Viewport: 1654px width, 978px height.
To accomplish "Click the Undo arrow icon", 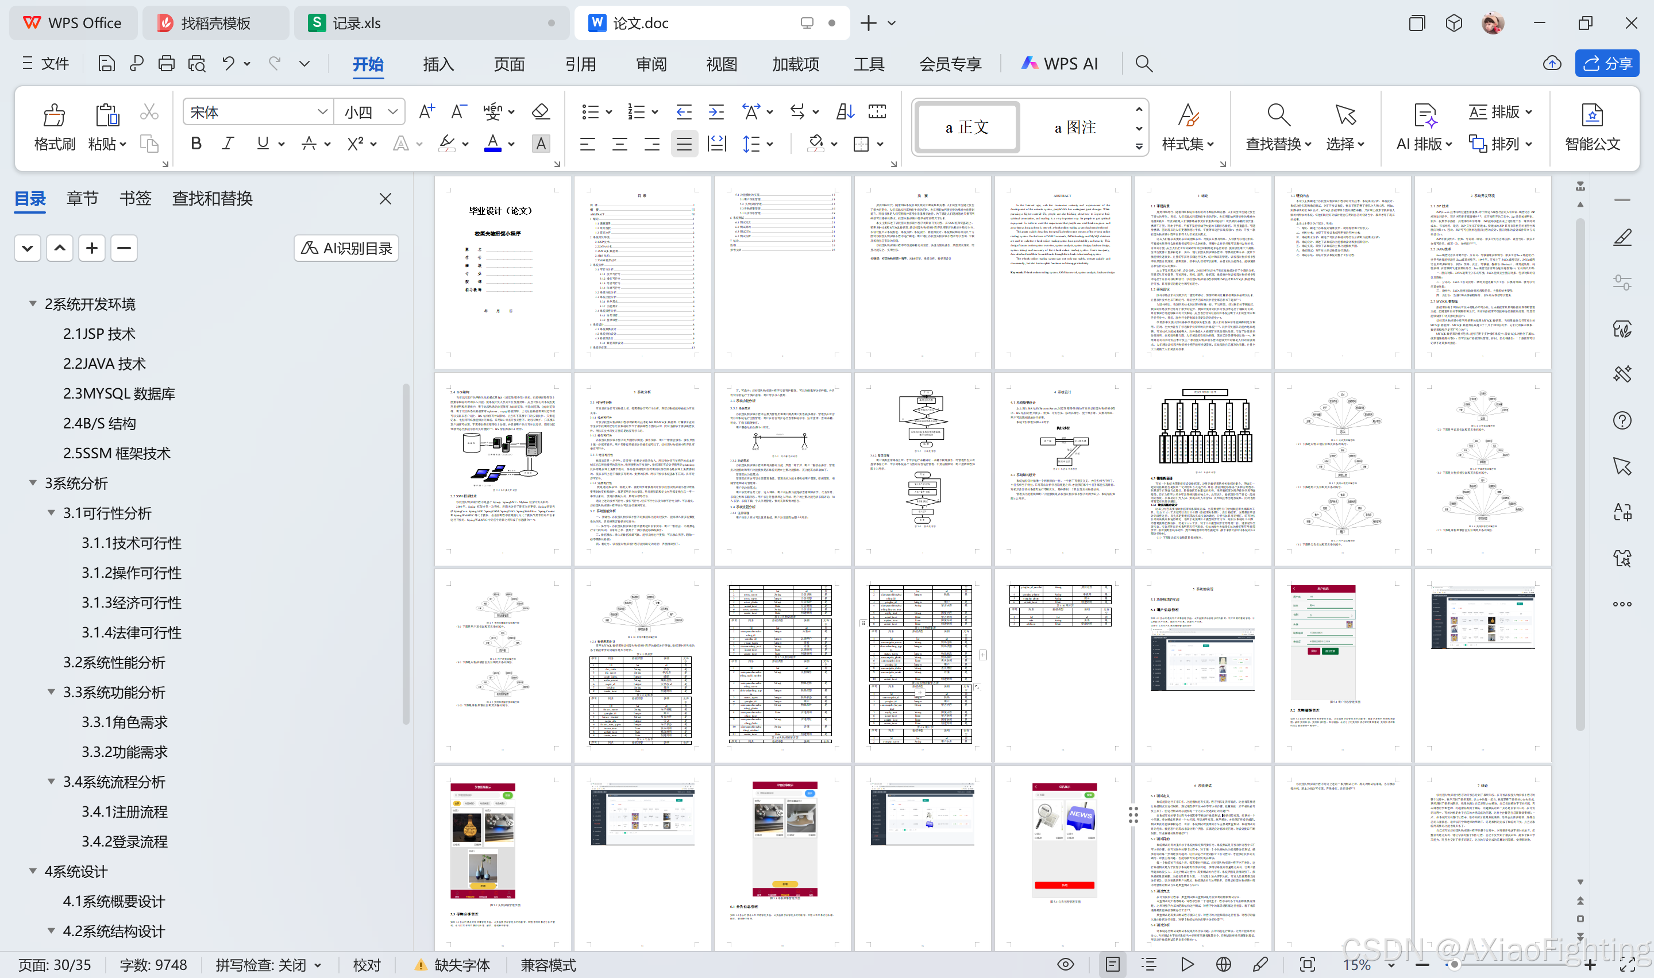I will click(228, 63).
